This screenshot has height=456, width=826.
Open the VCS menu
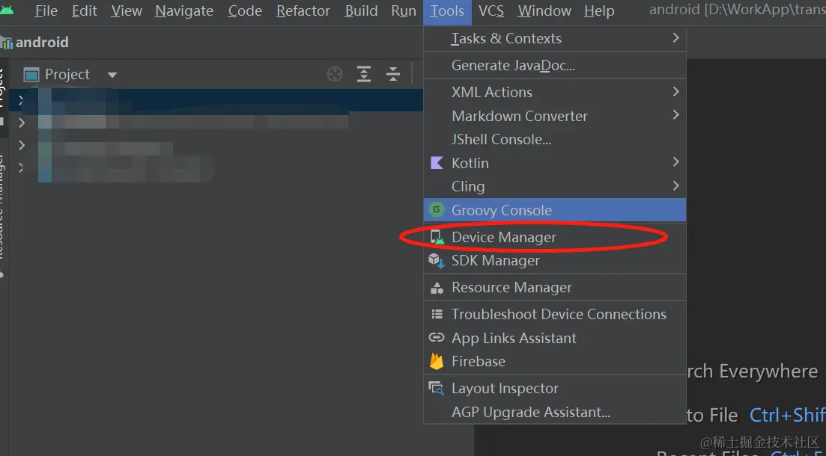pos(491,11)
